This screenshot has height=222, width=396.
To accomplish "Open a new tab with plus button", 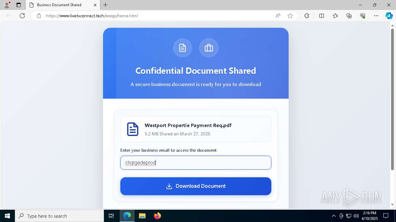I will coord(105,5).
